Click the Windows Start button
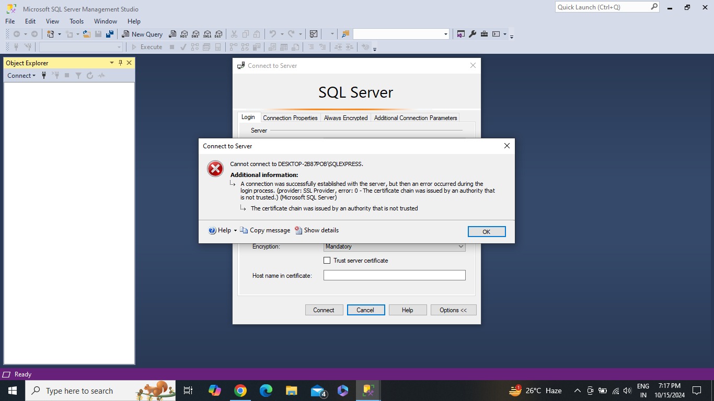Image resolution: width=714 pixels, height=401 pixels. (13, 391)
